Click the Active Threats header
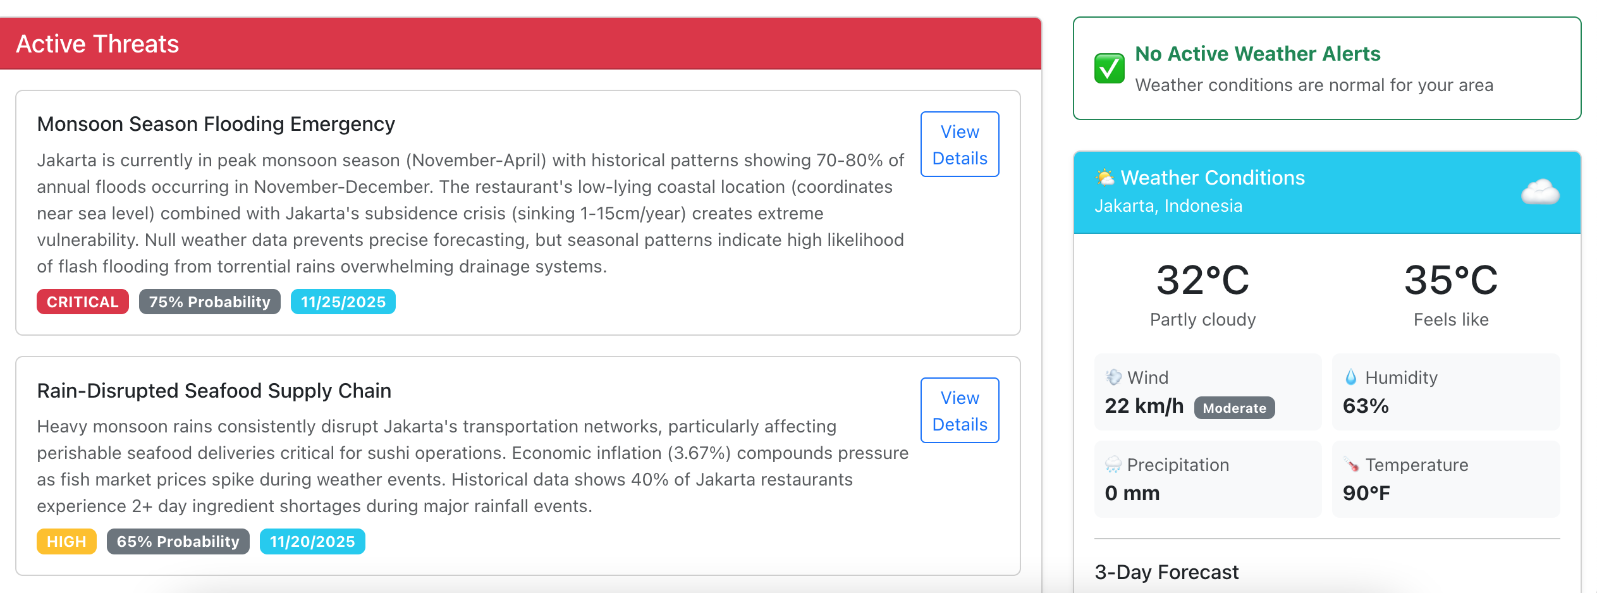The height and width of the screenshot is (593, 1597). pos(97,44)
